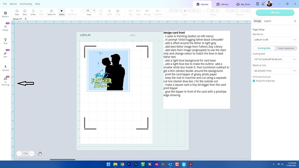Select the Cutting Mat option
The height and width of the screenshot is (168, 299).
click(x=264, y=48)
